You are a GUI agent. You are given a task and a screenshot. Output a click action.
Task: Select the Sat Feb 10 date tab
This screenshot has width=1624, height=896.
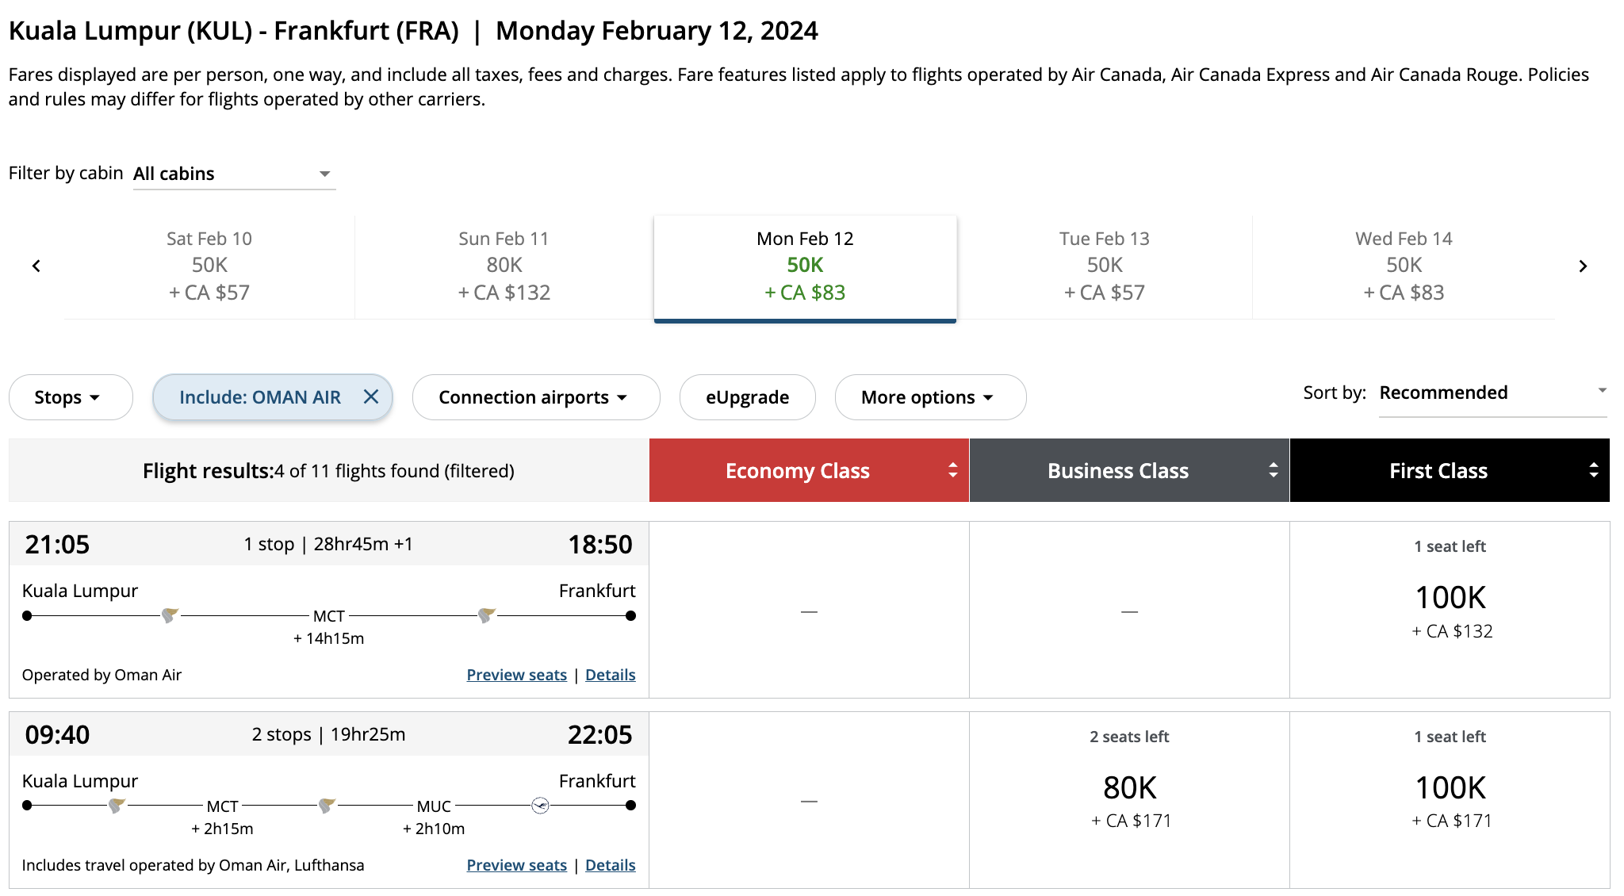click(x=209, y=266)
